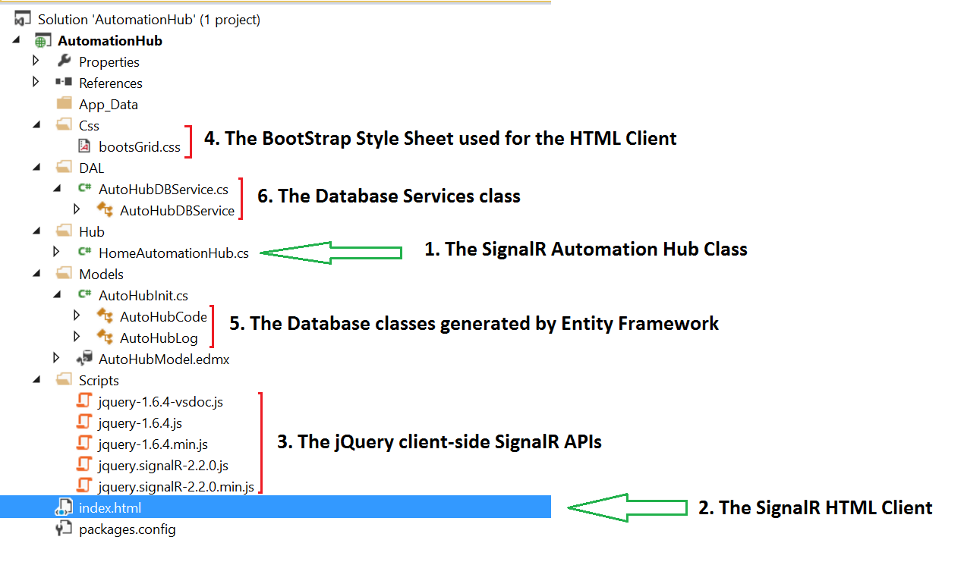964x584 pixels.
Task: Collapse the DAL folder arrow
Action: click(x=36, y=168)
